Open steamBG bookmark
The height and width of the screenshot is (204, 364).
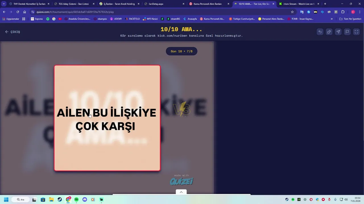point(173,19)
